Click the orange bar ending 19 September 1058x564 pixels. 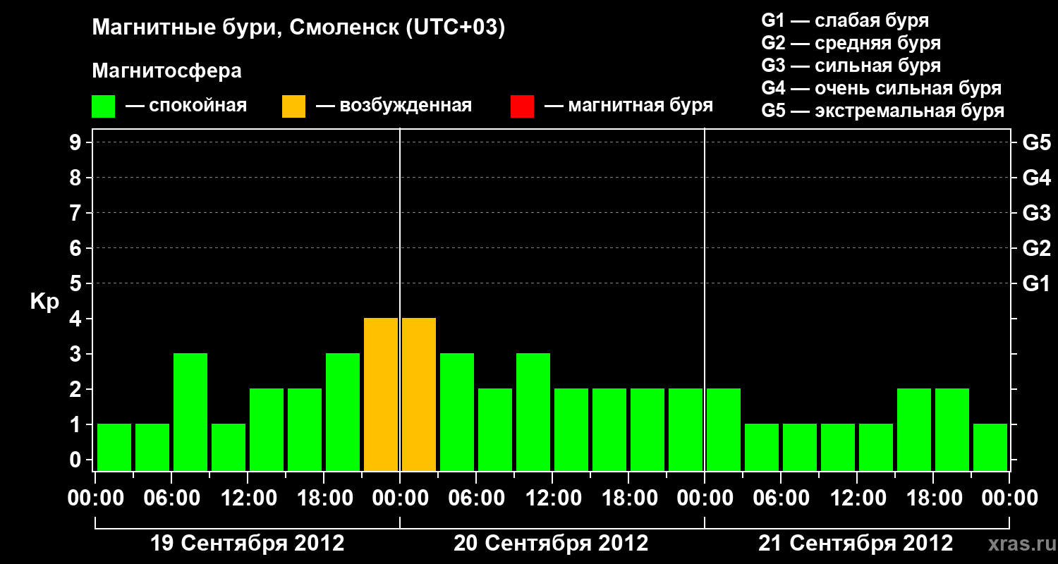coord(381,394)
